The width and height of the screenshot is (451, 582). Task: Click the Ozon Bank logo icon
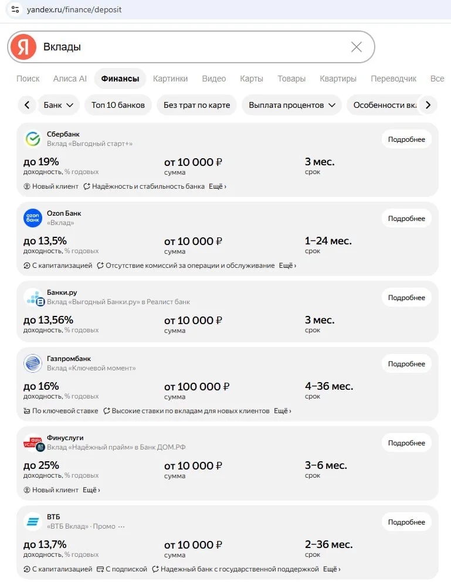coord(33,218)
